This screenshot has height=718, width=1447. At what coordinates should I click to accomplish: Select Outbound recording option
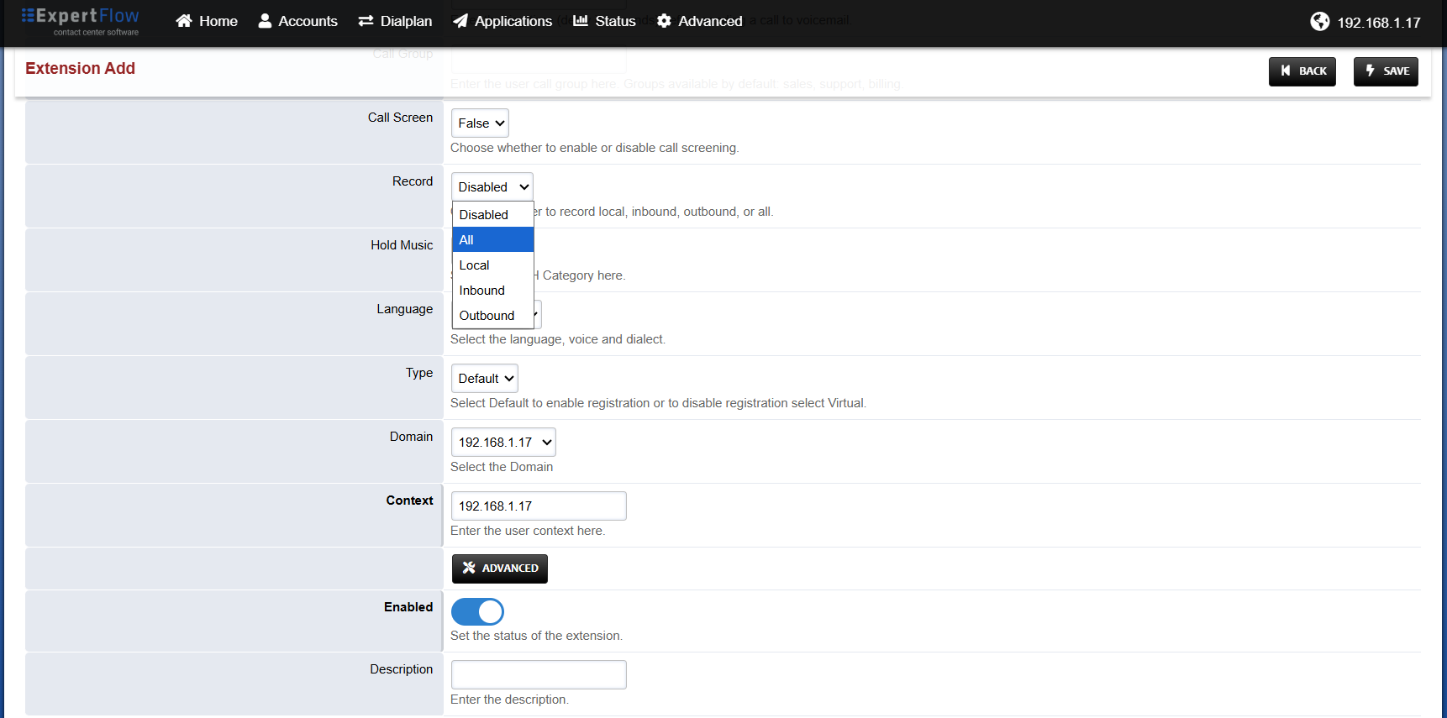pyautogui.click(x=493, y=316)
